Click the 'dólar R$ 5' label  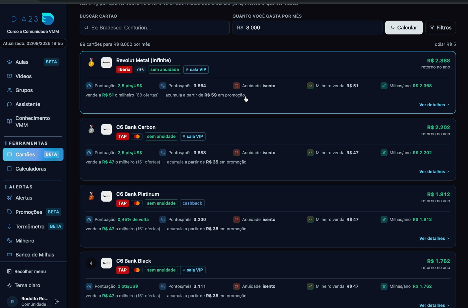click(445, 44)
